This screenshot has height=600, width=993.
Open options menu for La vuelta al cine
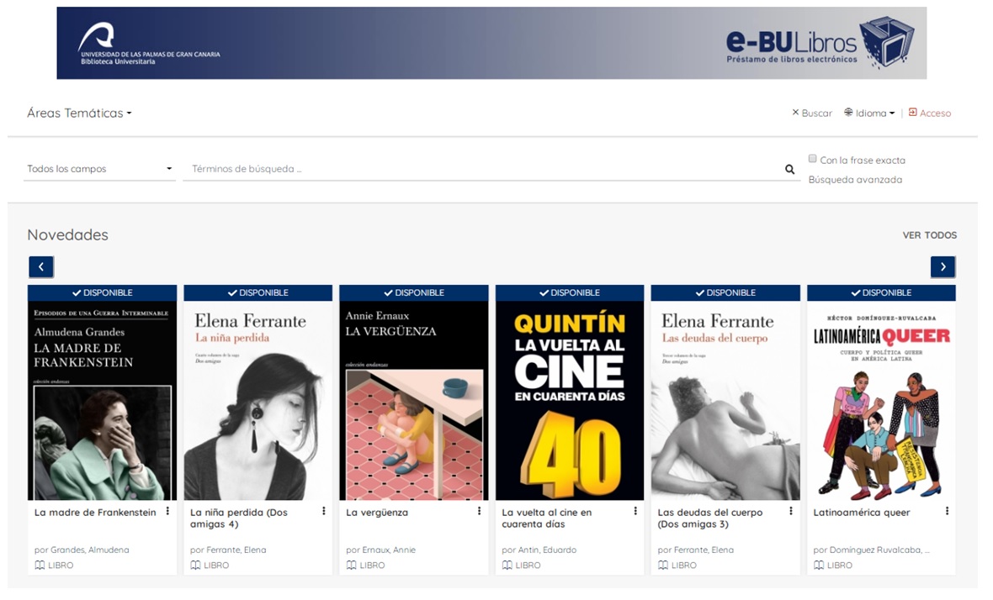click(635, 512)
